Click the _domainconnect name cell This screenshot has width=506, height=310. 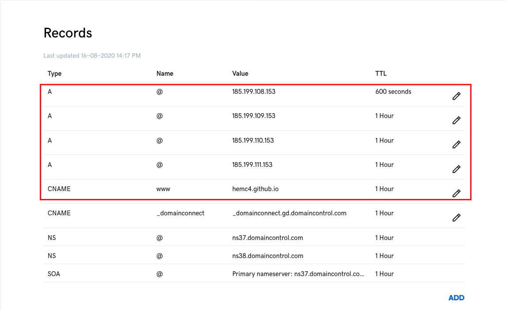(x=180, y=213)
